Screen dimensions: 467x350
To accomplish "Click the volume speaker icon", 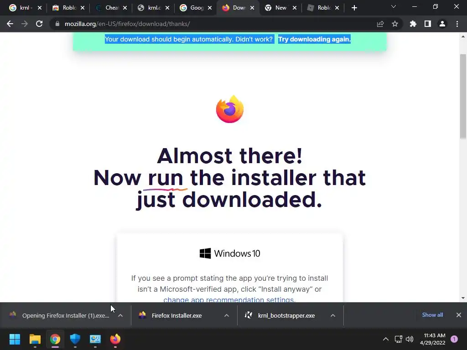I will [x=410, y=339].
